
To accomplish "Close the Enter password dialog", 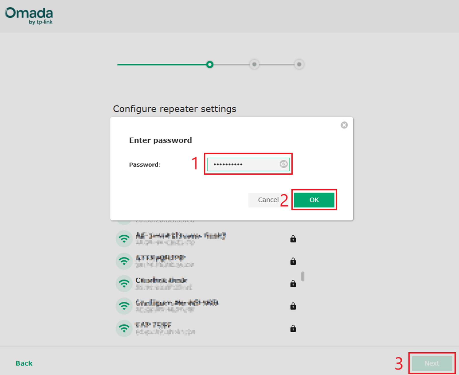I will (x=344, y=125).
